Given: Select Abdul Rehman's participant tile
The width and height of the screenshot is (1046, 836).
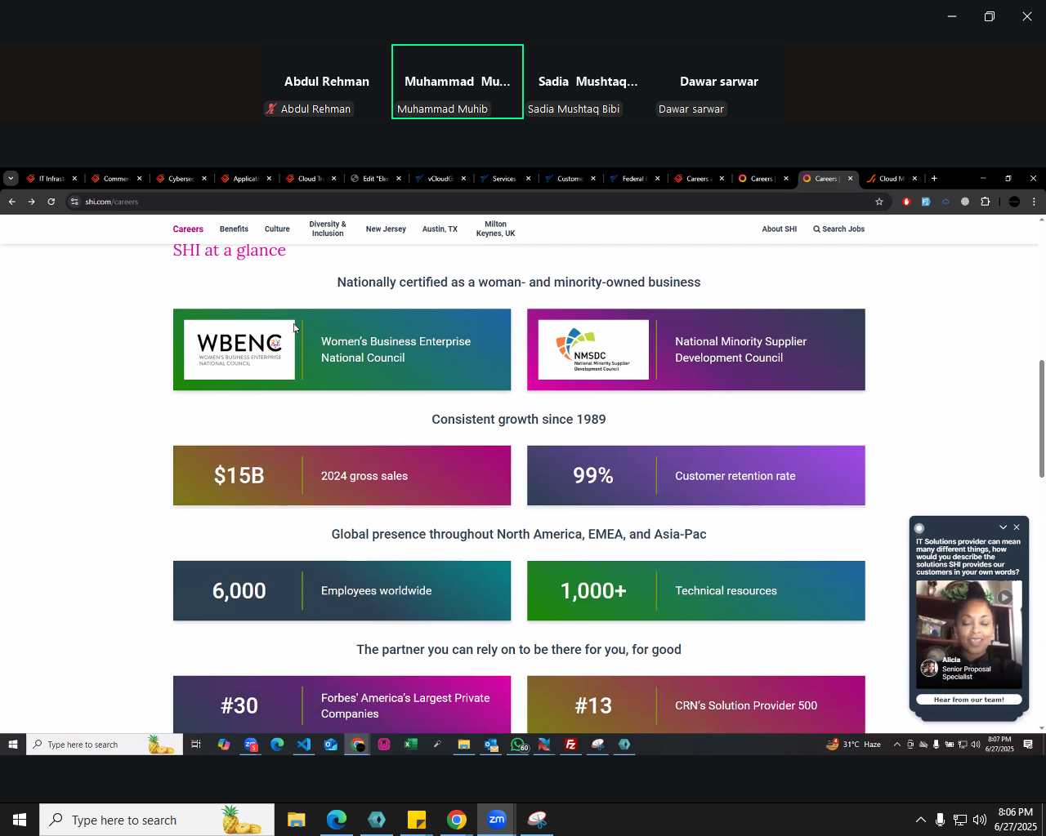Looking at the screenshot, I should click(x=327, y=82).
